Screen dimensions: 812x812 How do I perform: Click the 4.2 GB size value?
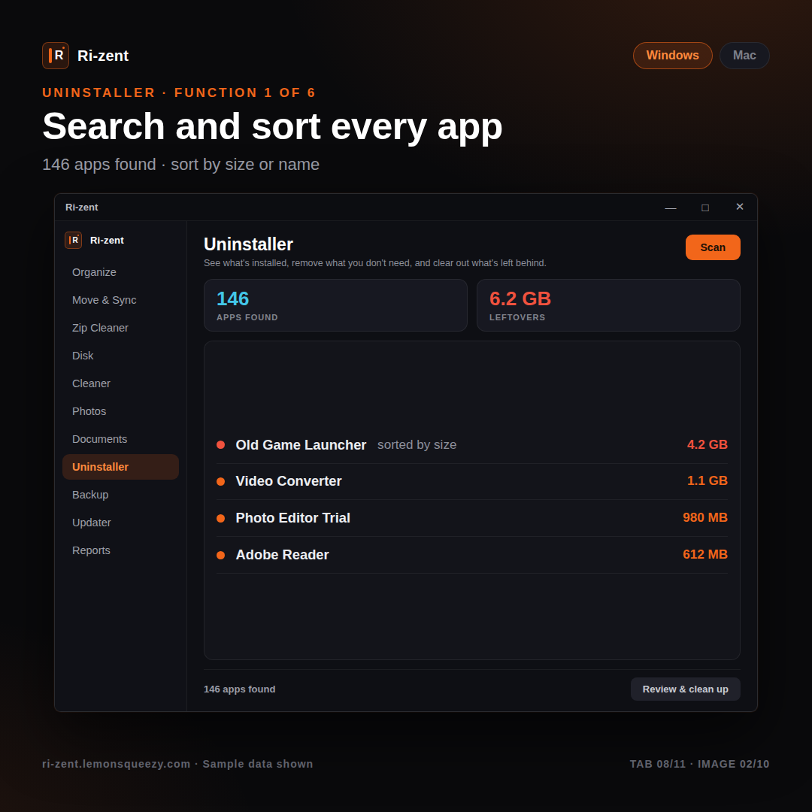point(707,445)
